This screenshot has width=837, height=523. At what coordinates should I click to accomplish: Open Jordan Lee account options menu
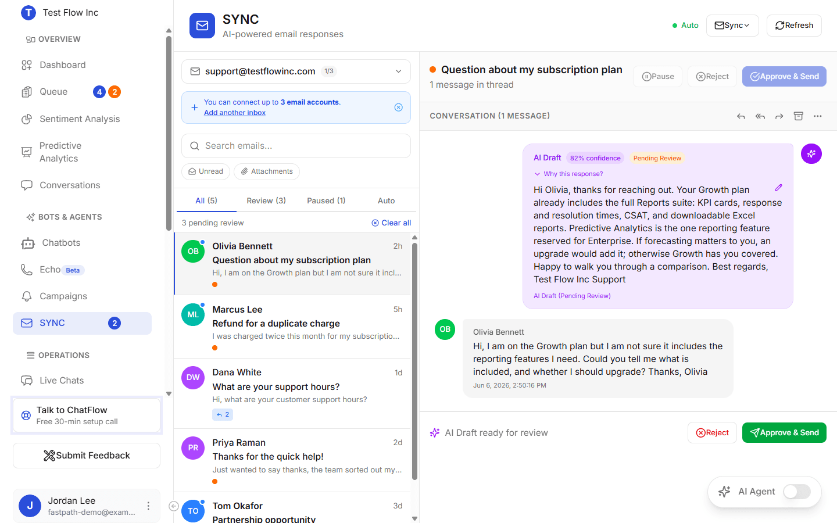pyautogui.click(x=148, y=506)
